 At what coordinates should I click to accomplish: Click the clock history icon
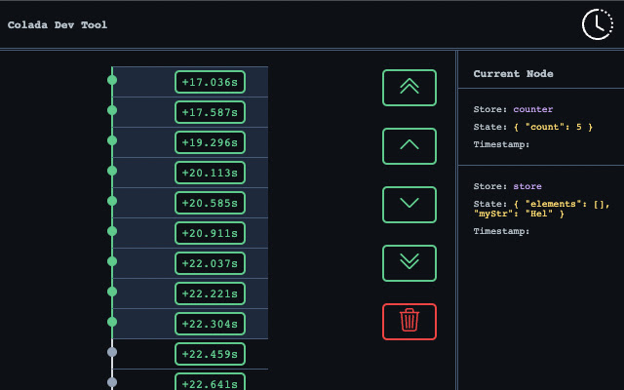pyautogui.click(x=598, y=24)
